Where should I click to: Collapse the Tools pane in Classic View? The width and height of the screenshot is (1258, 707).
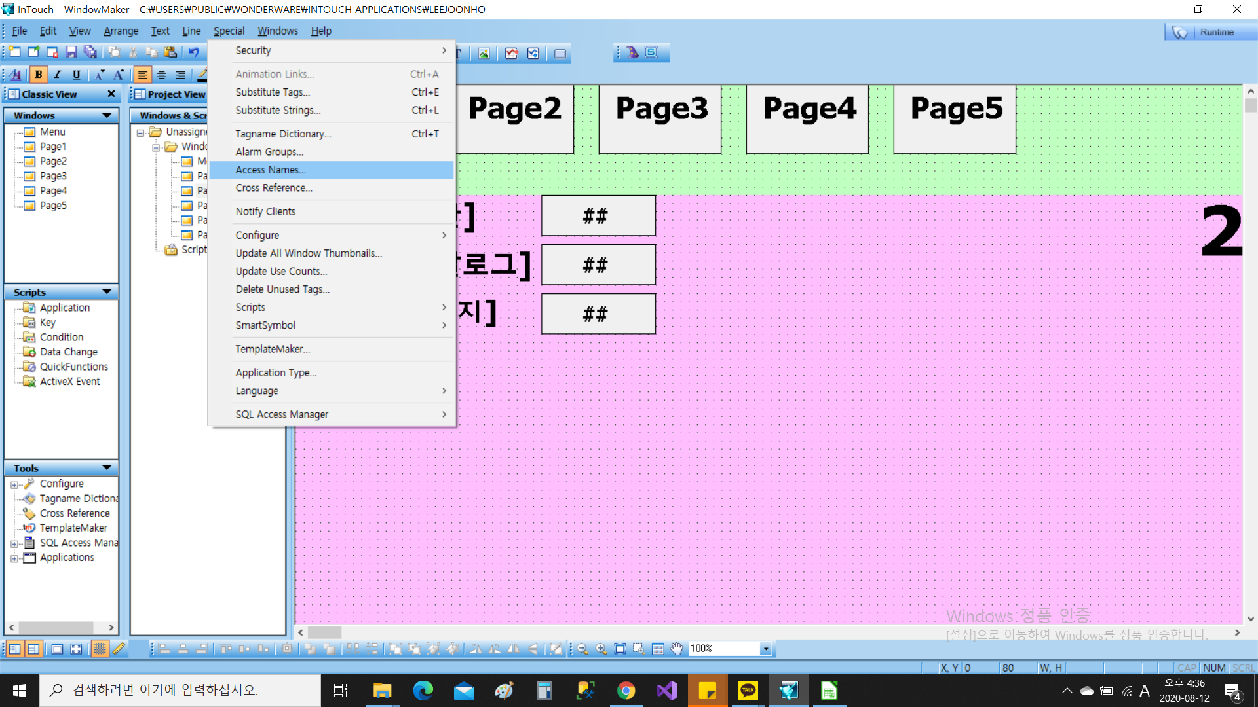107,468
